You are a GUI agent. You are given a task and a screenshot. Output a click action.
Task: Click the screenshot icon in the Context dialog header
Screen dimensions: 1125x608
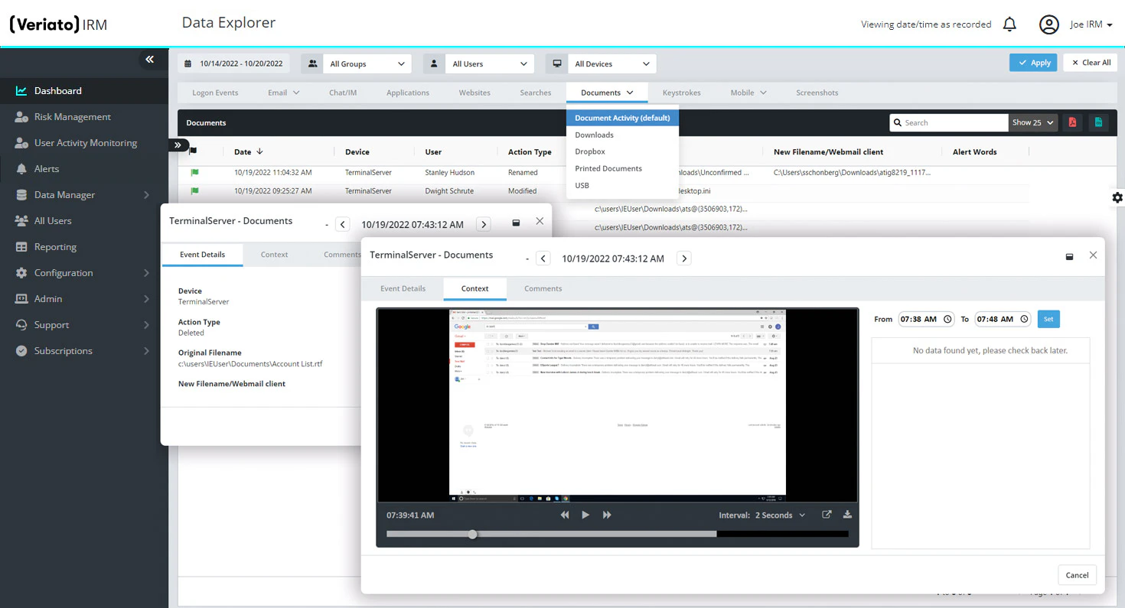coord(1069,256)
